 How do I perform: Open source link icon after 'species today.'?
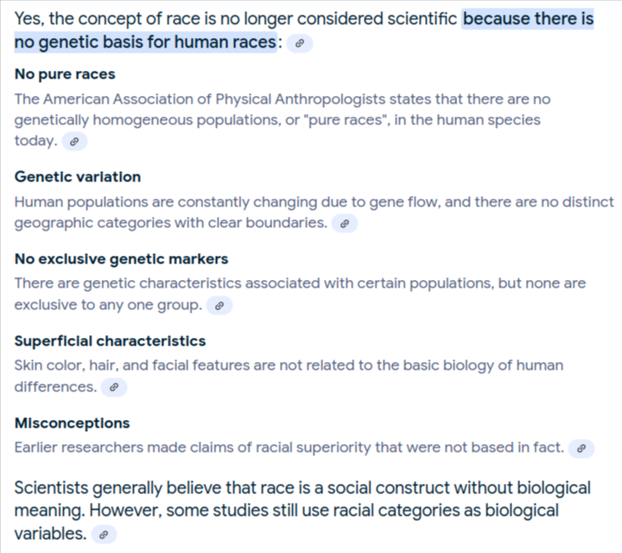coord(74,141)
